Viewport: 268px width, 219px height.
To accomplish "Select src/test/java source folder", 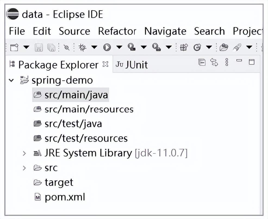I will pyautogui.click(x=73, y=124).
